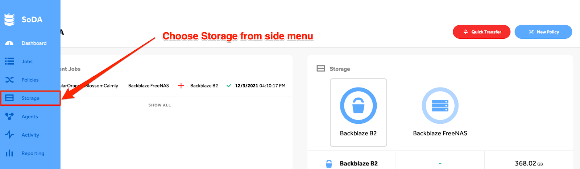Select the Backblaze FreeNAS server icon

point(440,106)
